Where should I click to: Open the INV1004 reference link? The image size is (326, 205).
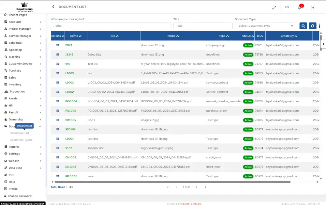[71, 101]
